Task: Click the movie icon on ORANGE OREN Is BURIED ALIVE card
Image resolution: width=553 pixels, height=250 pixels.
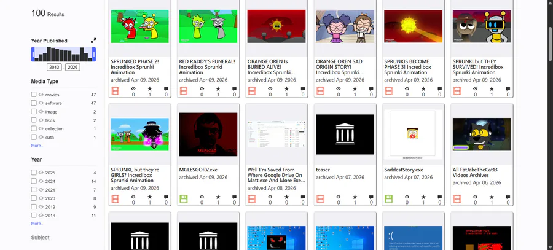Action: pyautogui.click(x=252, y=91)
